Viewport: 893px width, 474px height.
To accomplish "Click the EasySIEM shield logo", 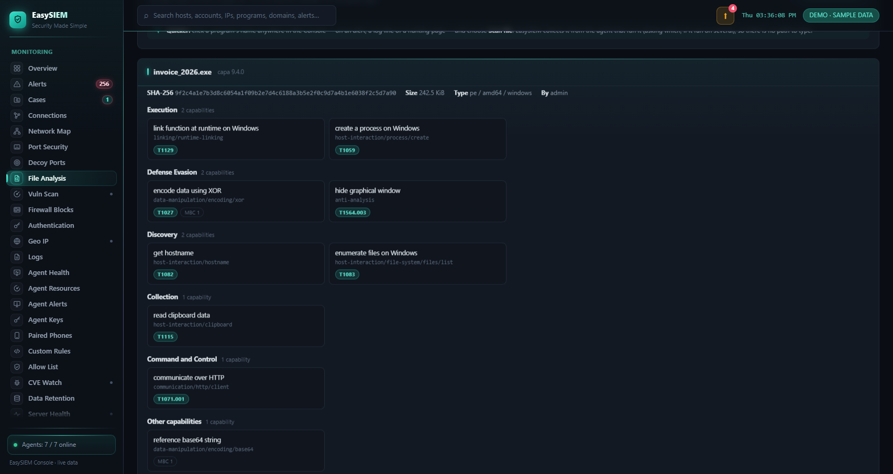I will tap(18, 20).
